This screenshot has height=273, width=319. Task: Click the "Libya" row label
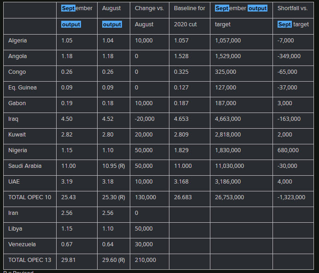(x=15, y=229)
